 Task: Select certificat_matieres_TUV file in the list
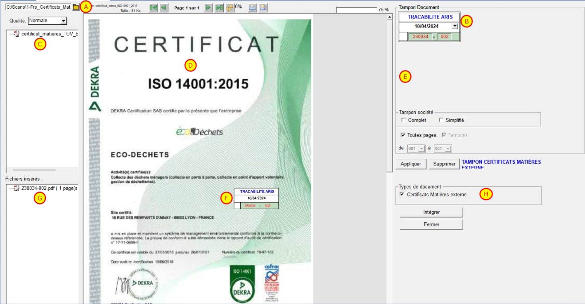[50, 34]
